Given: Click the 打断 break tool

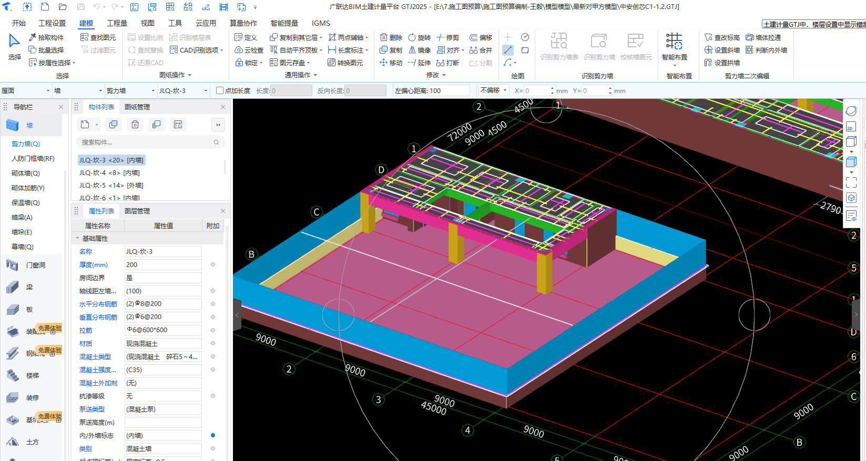Looking at the screenshot, I should tap(448, 63).
